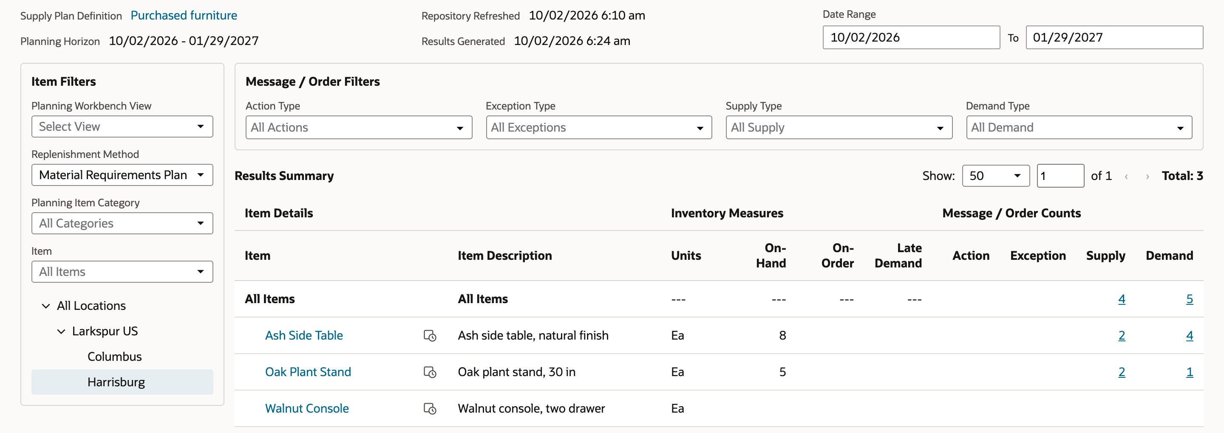Open supply count 4 for All Items
The width and height of the screenshot is (1224, 433).
coord(1122,299)
